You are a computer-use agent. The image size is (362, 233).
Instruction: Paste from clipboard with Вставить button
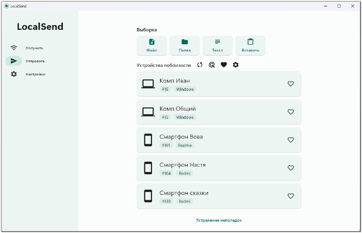250,46
